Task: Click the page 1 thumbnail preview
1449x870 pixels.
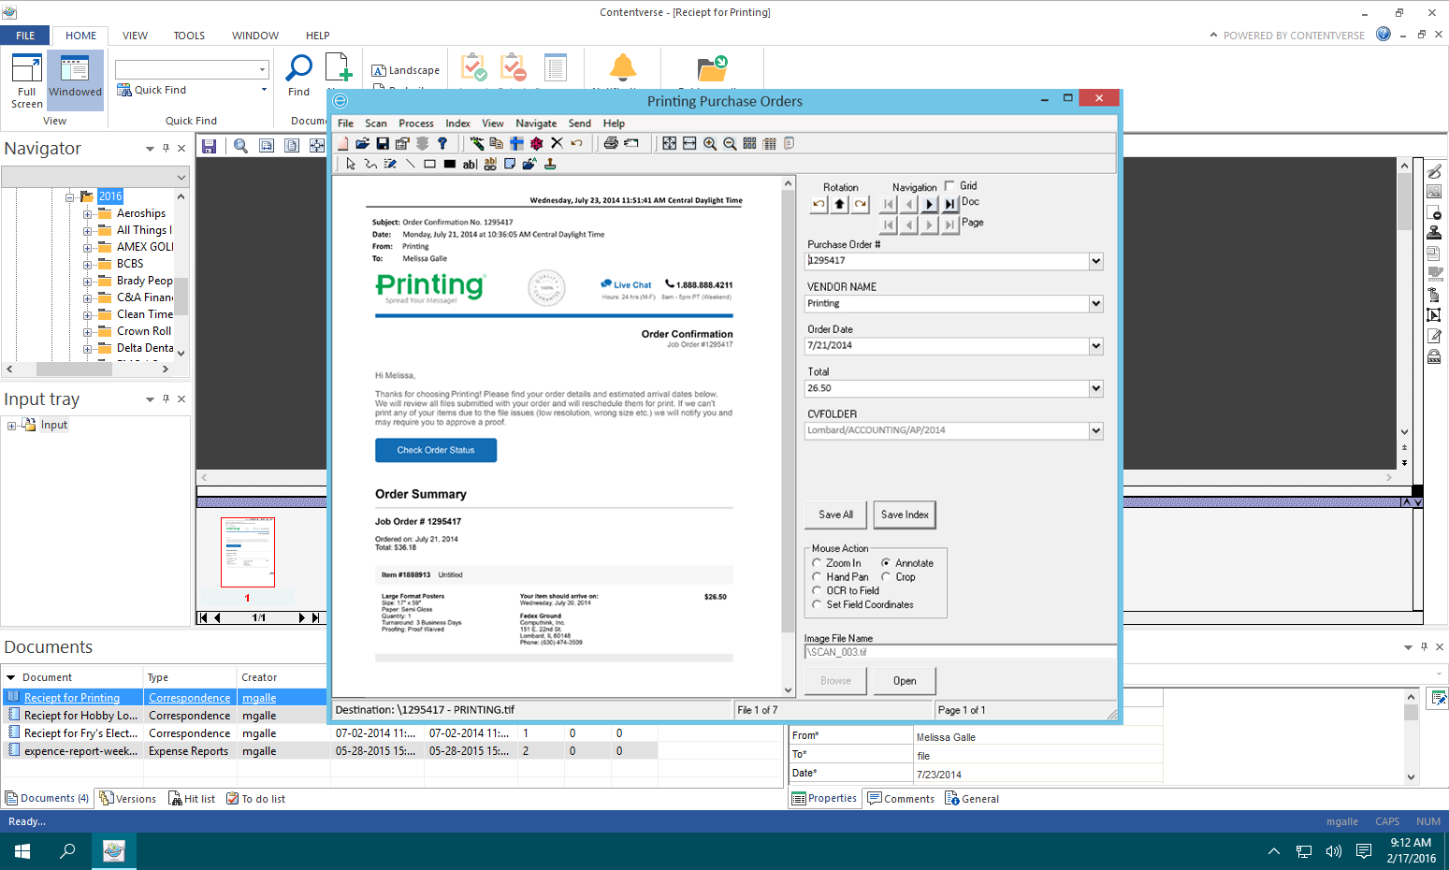Action: pyautogui.click(x=248, y=553)
